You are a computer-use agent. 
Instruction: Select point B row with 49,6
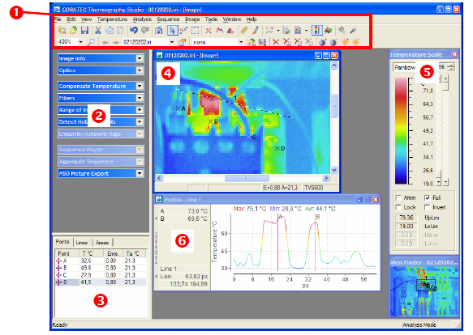pyautogui.click(x=101, y=268)
